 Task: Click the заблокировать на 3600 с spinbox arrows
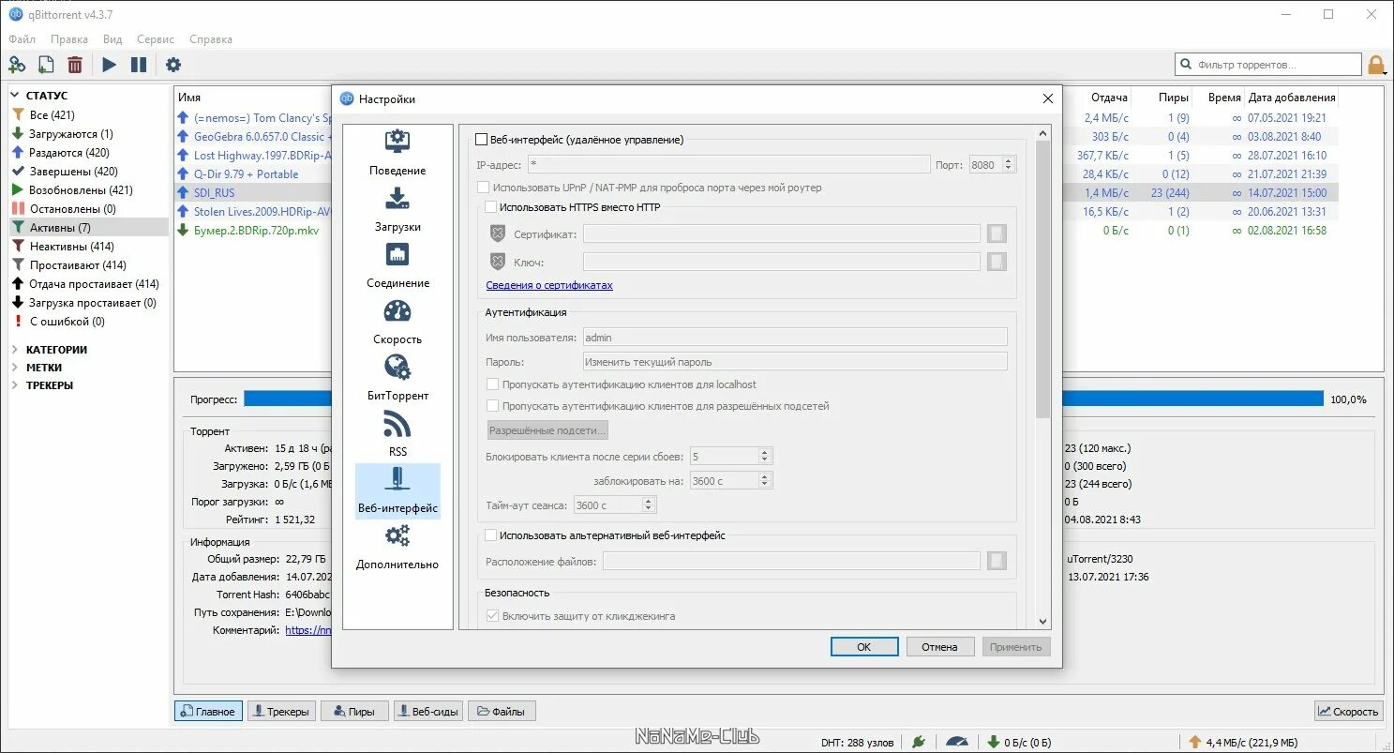[765, 481]
